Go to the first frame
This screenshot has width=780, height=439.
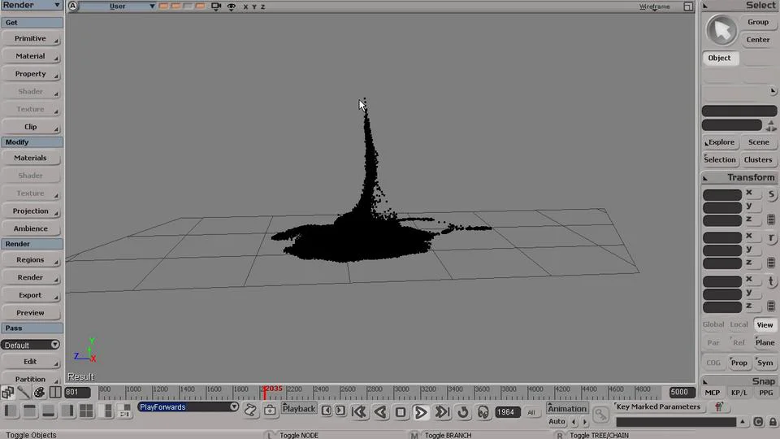(358, 411)
